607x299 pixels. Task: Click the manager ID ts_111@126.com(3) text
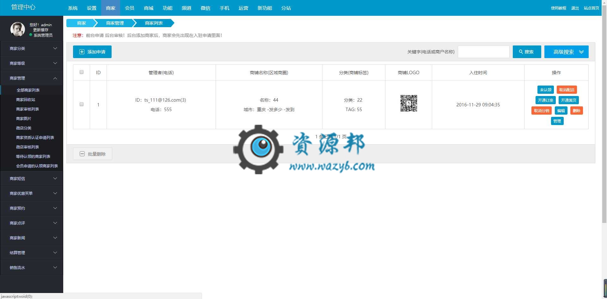(161, 100)
